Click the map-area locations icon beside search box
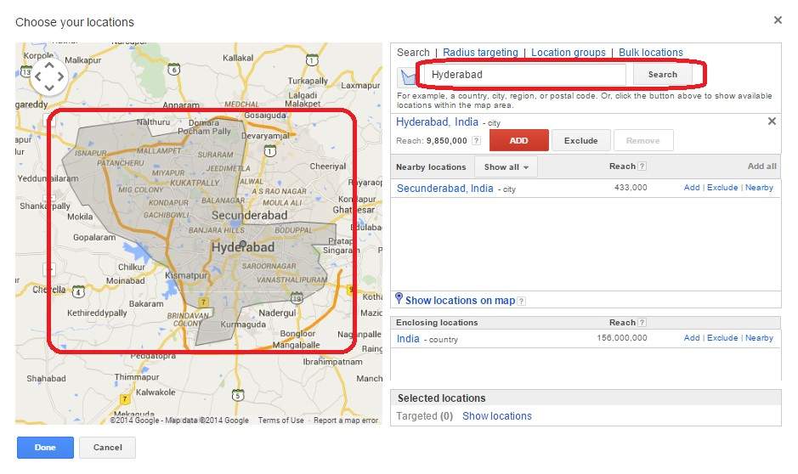 [410, 76]
